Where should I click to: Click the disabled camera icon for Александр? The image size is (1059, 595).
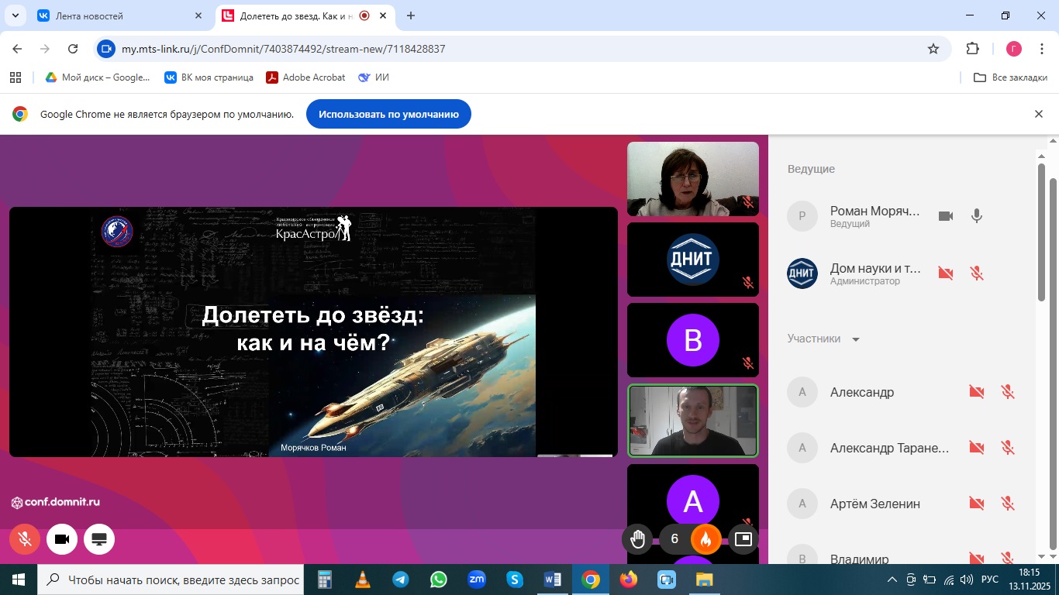tap(976, 392)
